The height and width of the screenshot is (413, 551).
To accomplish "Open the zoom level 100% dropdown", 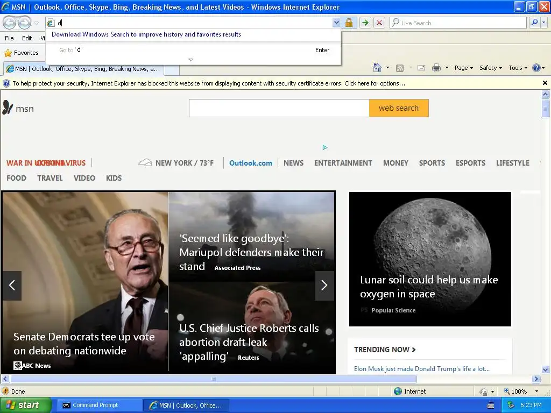I will point(536,391).
